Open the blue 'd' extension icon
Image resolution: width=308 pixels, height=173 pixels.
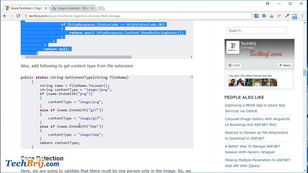click(256, 16)
